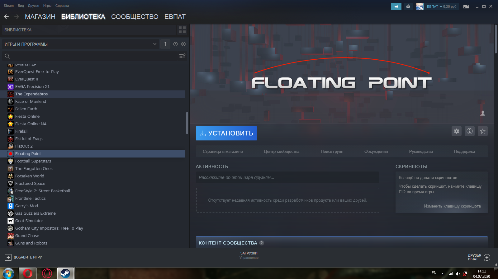Open Поиск групп link
The width and height of the screenshot is (498, 279).
click(332, 152)
